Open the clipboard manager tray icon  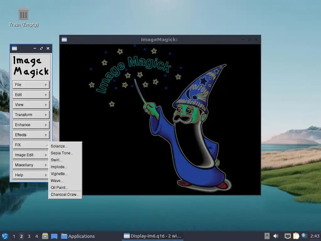pyautogui.click(x=296, y=236)
